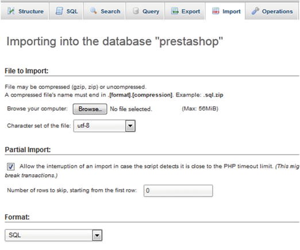Image resolution: width=300 pixels, height=250 pixels.
Task: Click 'Number of rows to skip' label
Action: 72,190
